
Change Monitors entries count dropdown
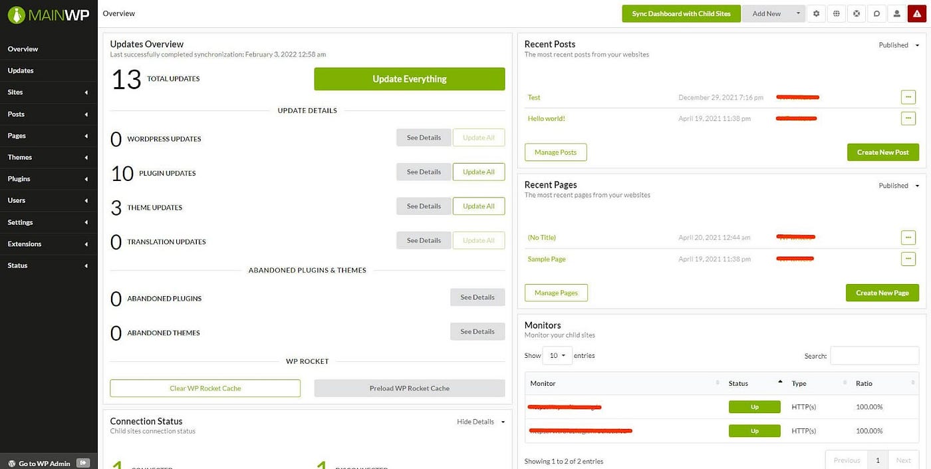[x=557, y=355]
